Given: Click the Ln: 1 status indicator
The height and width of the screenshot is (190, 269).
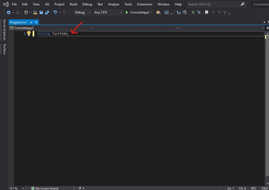Looking at the screenshot, I should pyautogui.click(x=231, y=188).
